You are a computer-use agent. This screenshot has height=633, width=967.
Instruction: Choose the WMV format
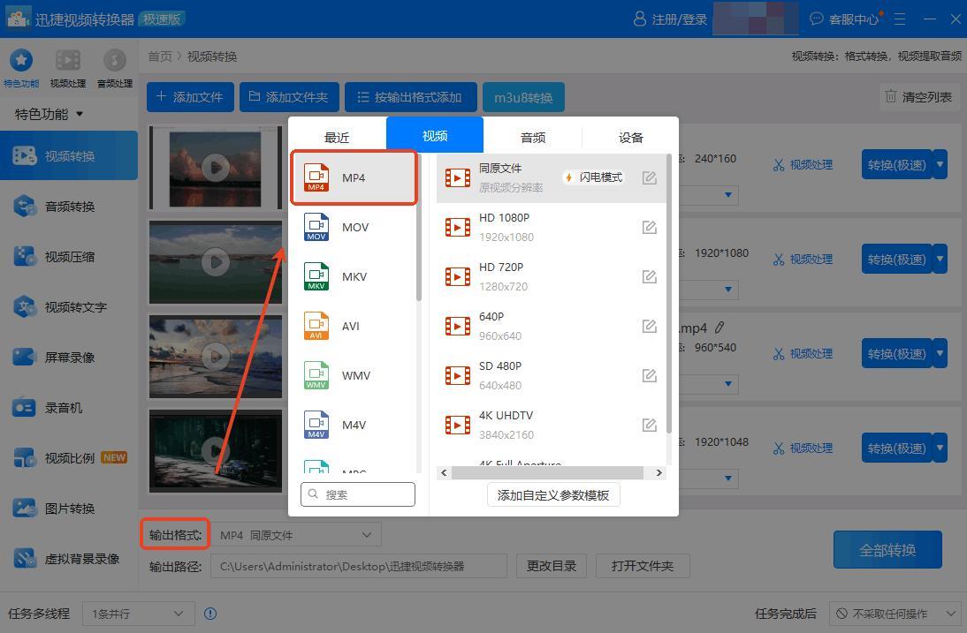(354, 375)
